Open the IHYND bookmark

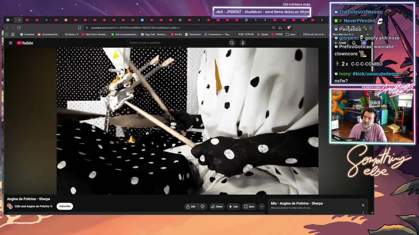pos(277,34)
